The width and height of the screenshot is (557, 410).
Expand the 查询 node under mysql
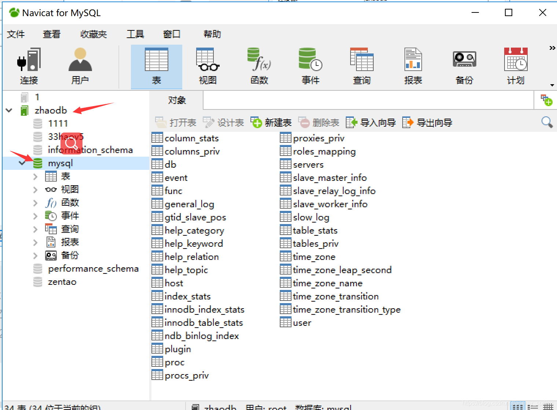[35, 229]
